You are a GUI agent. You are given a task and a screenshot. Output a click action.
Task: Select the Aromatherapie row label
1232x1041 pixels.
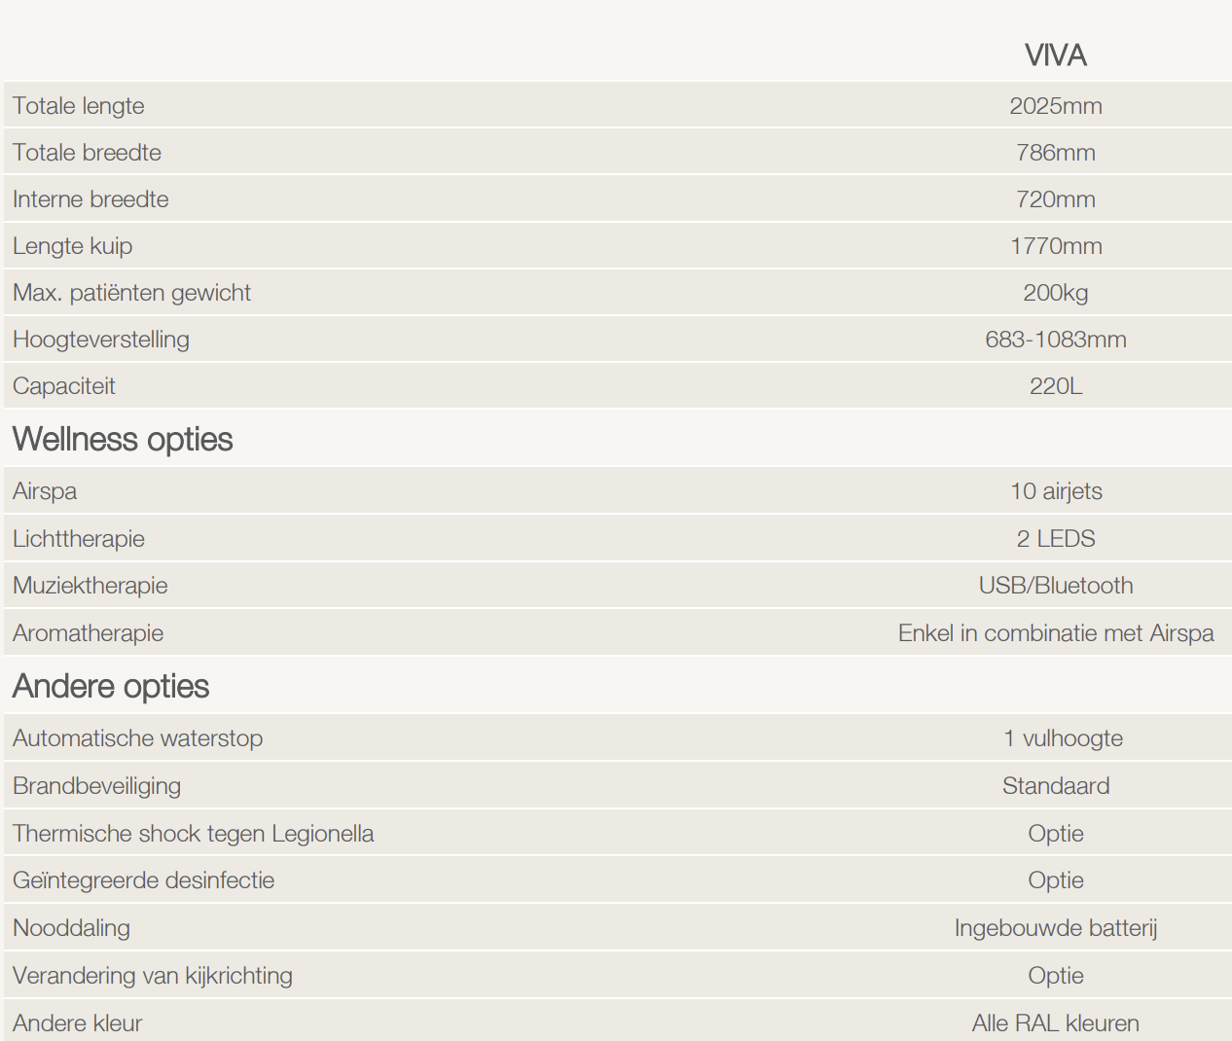point(88,633)
